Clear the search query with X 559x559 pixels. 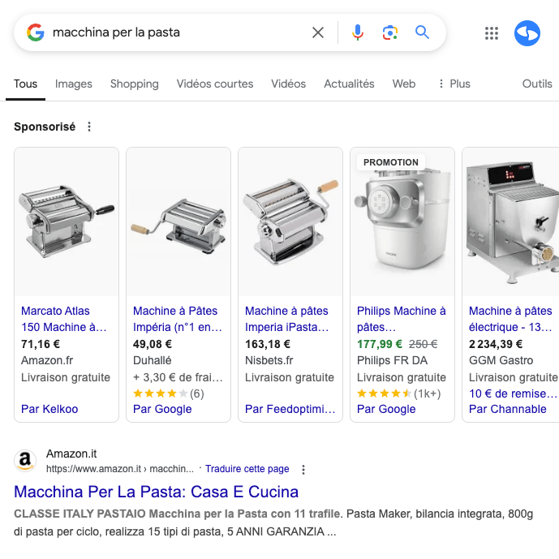coord(318,32)
